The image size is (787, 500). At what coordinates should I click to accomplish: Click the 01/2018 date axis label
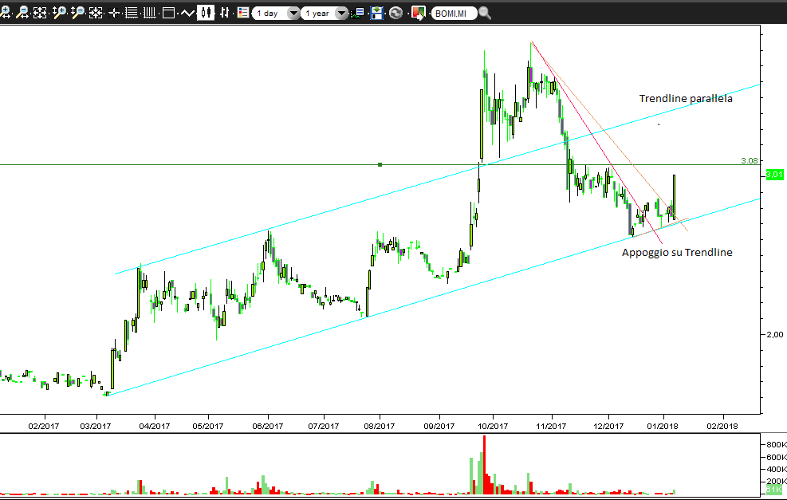(663, 426)
